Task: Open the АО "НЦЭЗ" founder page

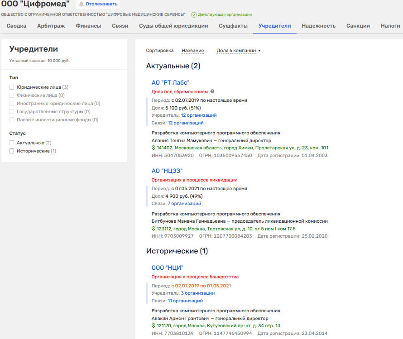Action: tap(167, 171)
